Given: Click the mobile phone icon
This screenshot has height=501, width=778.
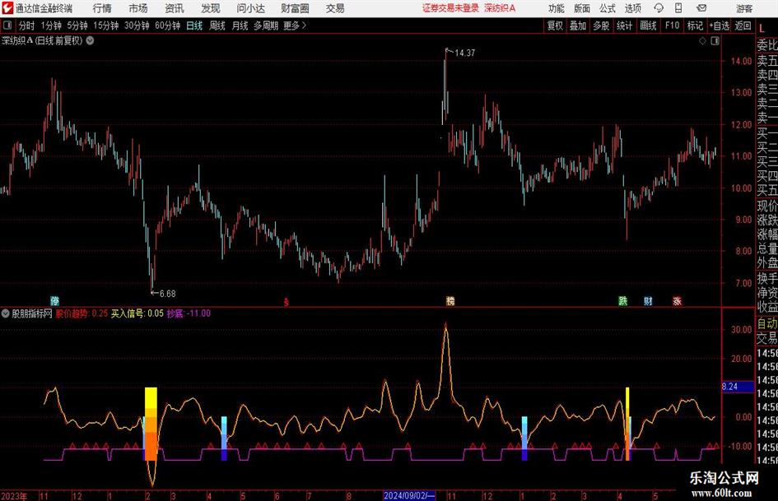Looking at the screenshot, I should coord(678,8).
